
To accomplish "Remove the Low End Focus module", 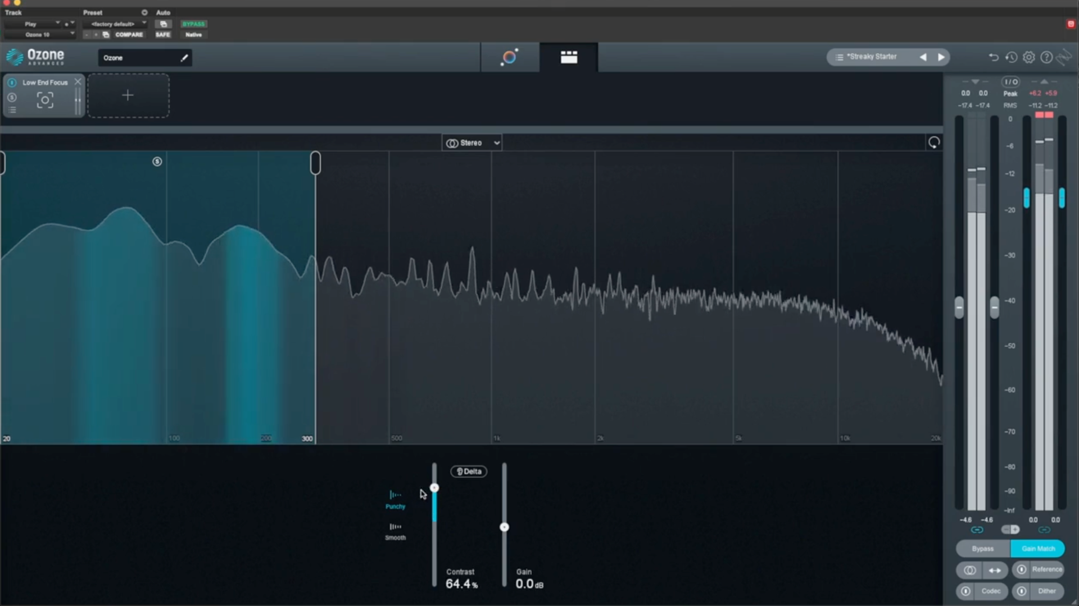I will coord(78,82).
